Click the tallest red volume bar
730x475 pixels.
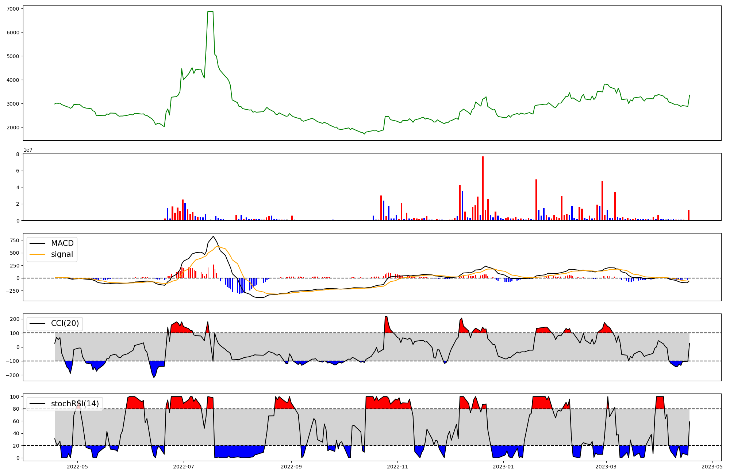tap(483, 188)
